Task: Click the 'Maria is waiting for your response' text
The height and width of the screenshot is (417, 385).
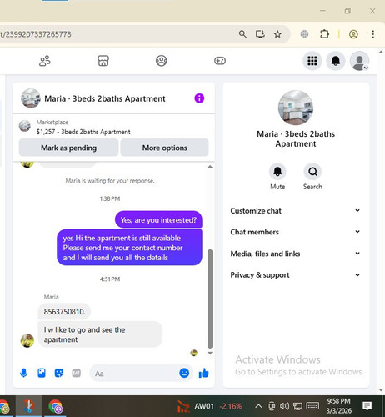Action: (x=110, y=181)
